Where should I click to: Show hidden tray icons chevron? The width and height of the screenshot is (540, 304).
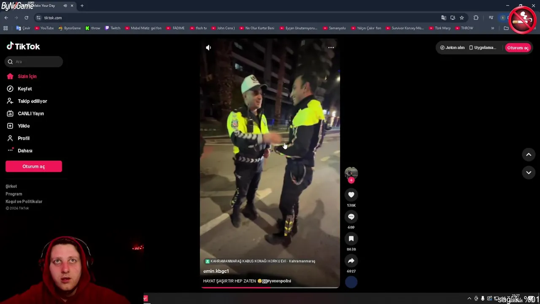pyautogui.click(x=469, y=299)
